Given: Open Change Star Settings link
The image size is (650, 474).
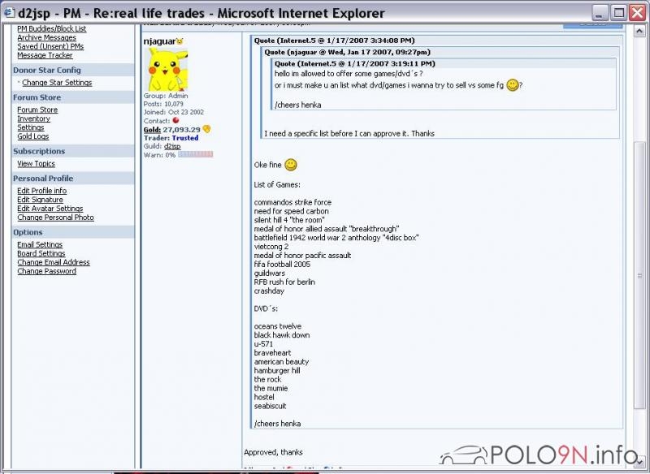Looking at the screenshot, I should 57,83.
